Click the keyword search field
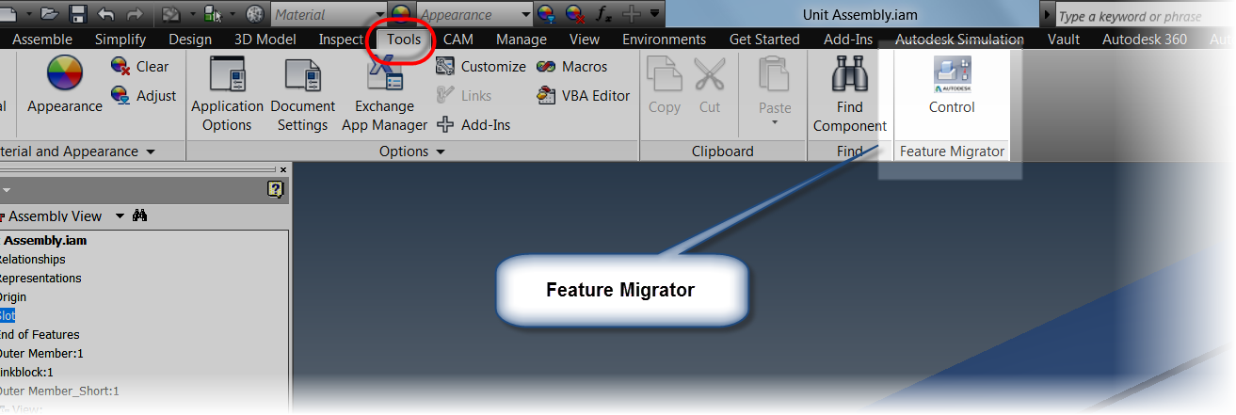This screenshot has height=415, width=1236. (x=1141, y=16)
